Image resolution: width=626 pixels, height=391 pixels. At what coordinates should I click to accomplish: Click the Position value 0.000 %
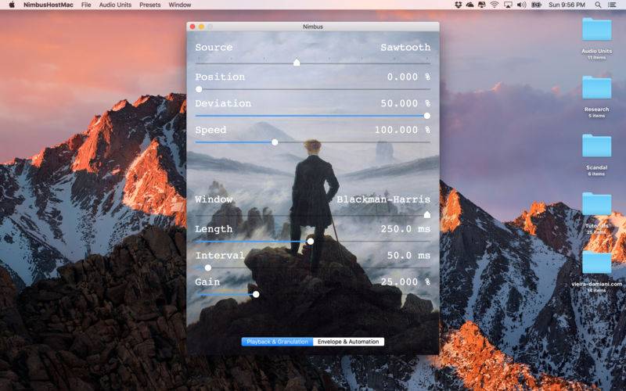pos(408,77)
